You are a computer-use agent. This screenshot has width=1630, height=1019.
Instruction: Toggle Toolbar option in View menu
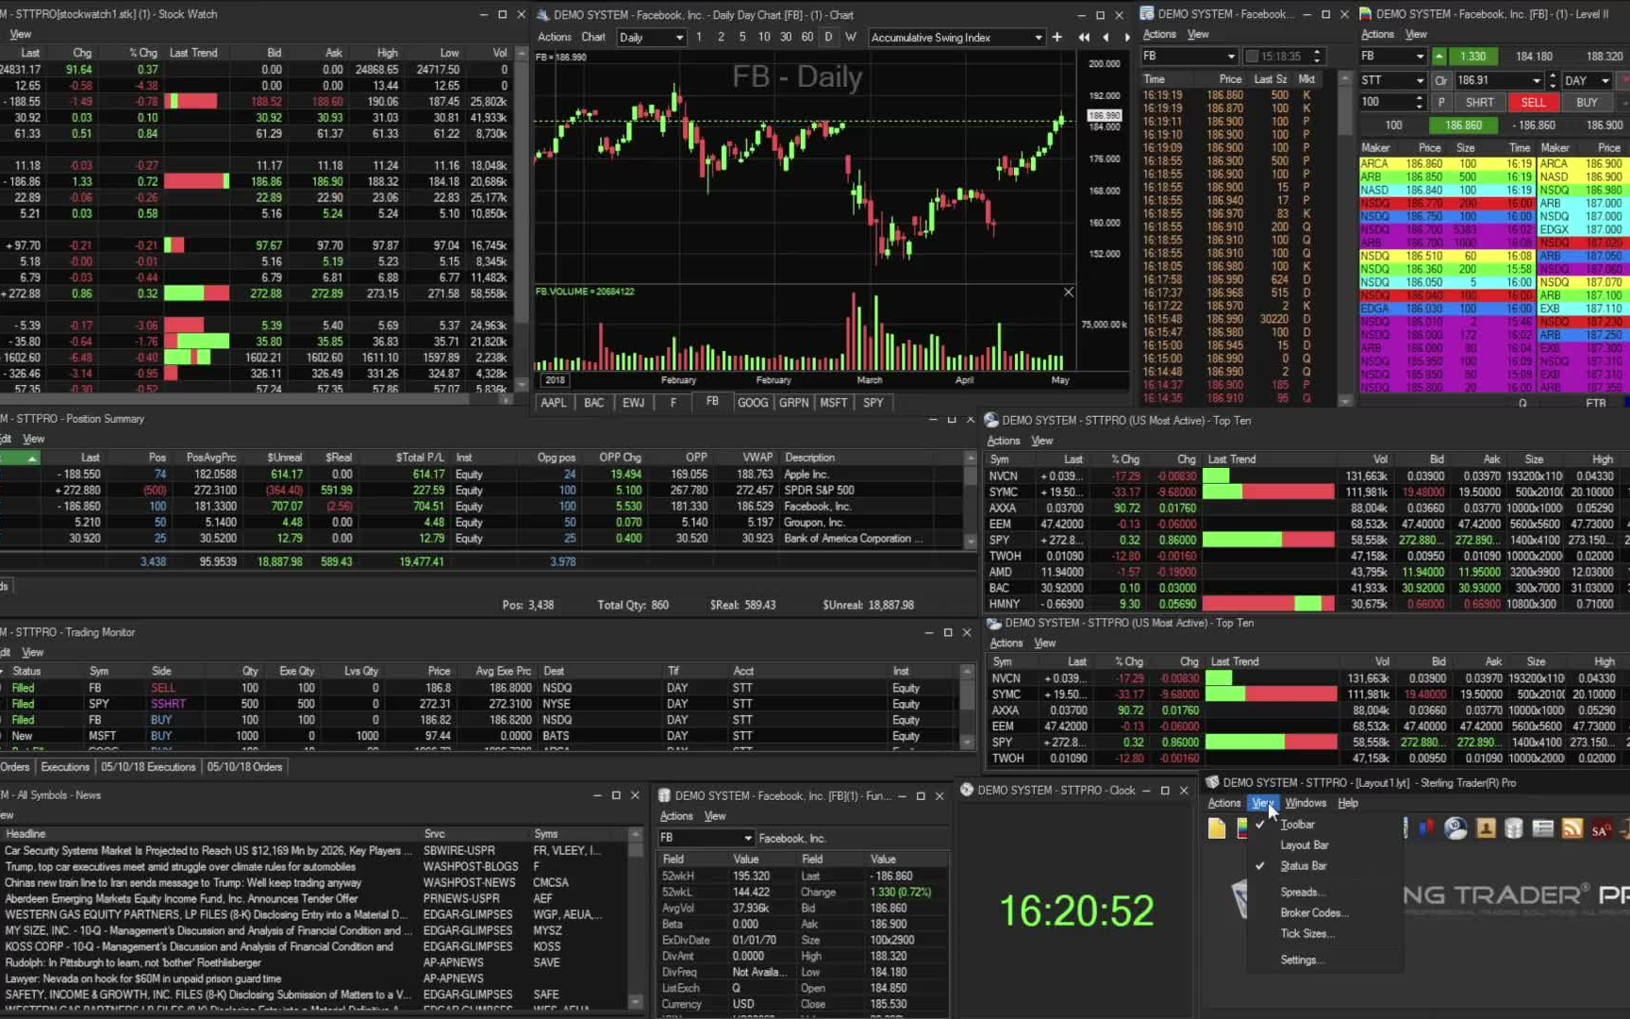pyautogui.click(x=1297, y=824)
